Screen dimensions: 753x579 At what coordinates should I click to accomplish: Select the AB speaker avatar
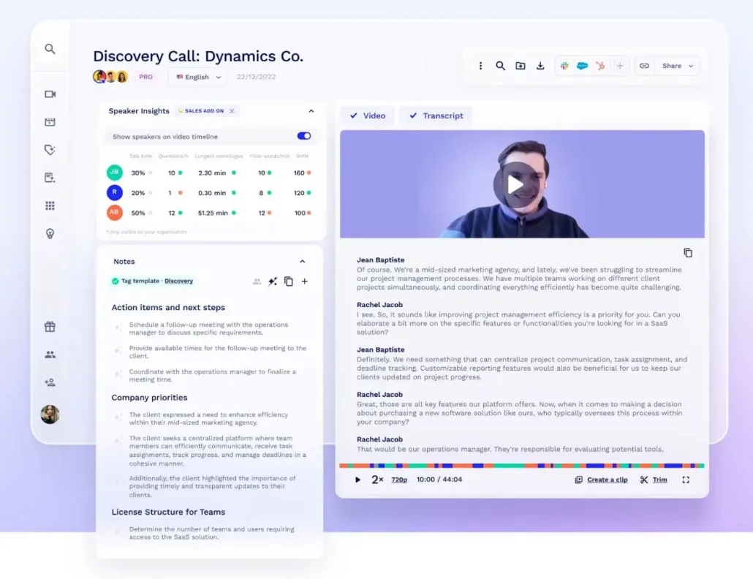[x=114, y=212]
